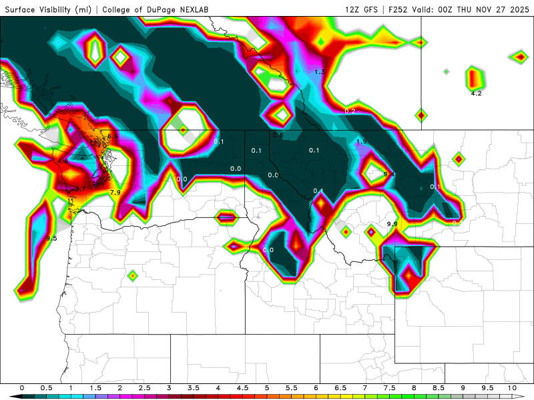Click the colorbar label '5'
Screen dimensions: 534x400
pyautogui.click(x=267, y=388)
